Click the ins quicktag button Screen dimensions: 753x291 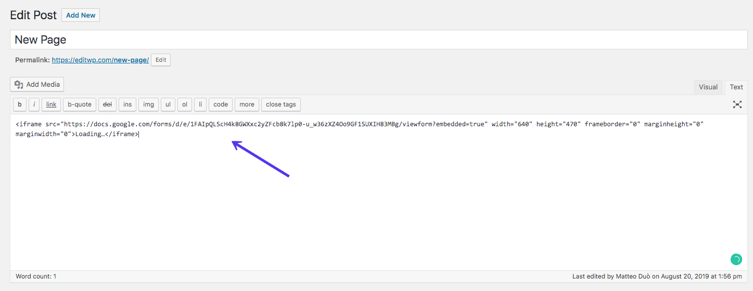[x=127, y=104]
